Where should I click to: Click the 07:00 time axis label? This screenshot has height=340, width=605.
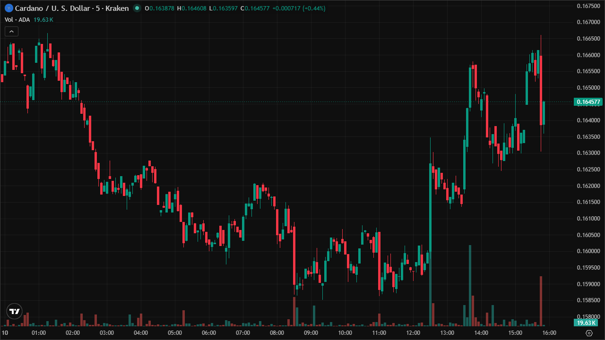[x=243, y=333]
